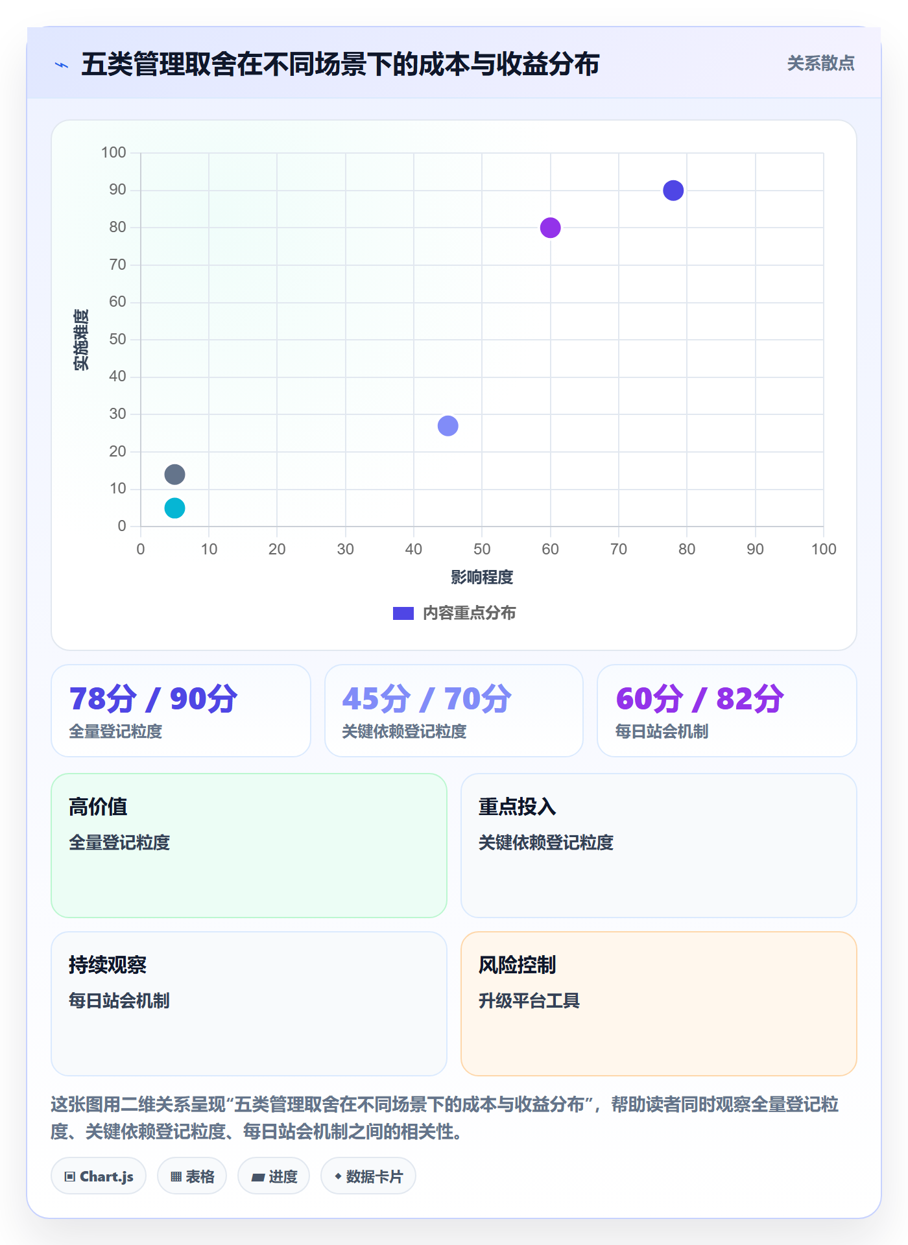Click the chart title 五类管理取舍在不同场景下的成本与收益分布
Screen dimensions: 908x1245
(340, 64)
